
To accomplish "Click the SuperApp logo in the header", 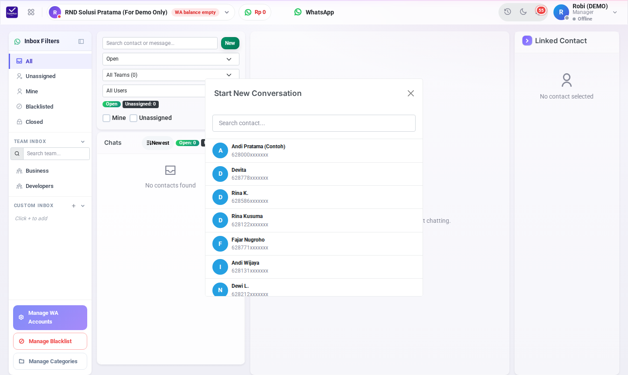I will (x=12, y=12).
